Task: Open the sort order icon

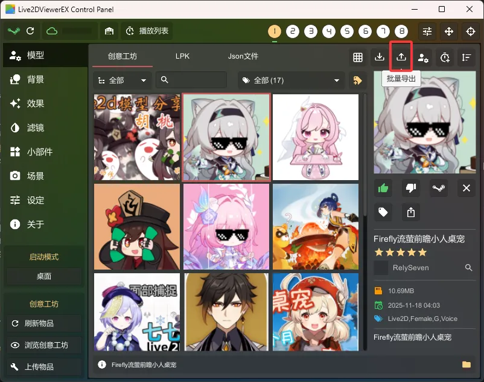Action: [466, 57]
